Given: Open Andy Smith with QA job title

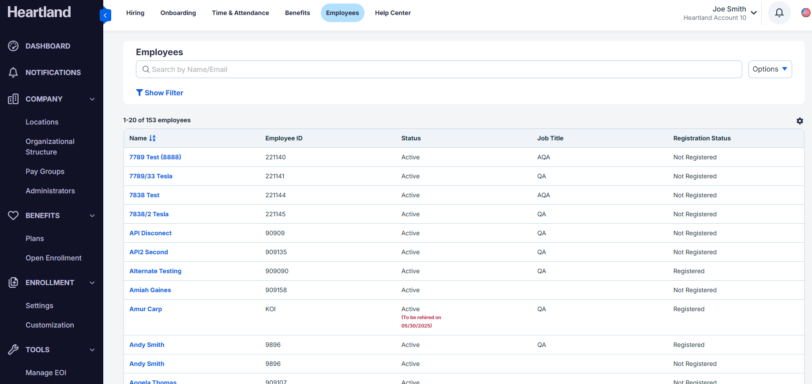Looking at the screenshot, I should point(147,345).
